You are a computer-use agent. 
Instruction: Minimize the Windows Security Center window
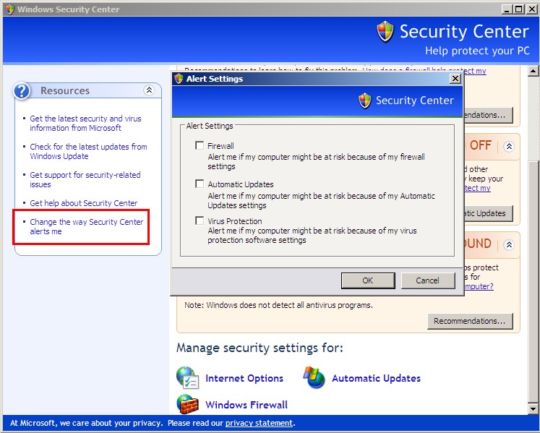[506, 9]
